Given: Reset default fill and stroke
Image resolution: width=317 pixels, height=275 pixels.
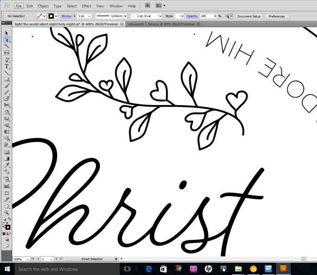Looking at the screenshot, I should pos(4,219).
